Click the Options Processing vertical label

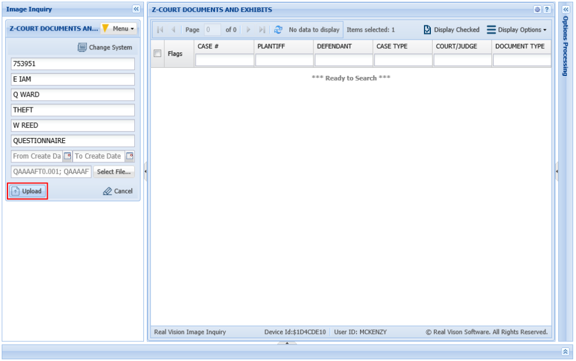click(566, 46)
